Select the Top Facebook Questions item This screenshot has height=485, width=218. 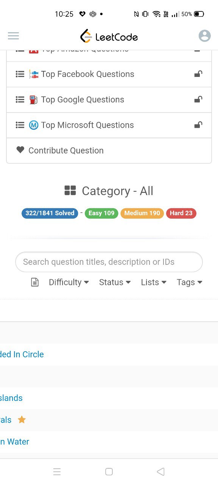pos(109,74)
